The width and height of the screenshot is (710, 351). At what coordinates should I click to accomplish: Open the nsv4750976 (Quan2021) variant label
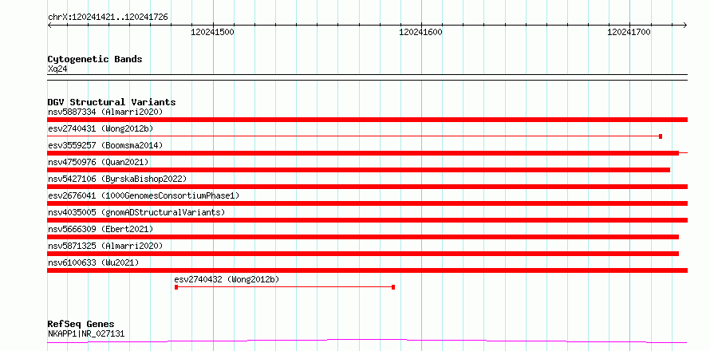(98, 162)
